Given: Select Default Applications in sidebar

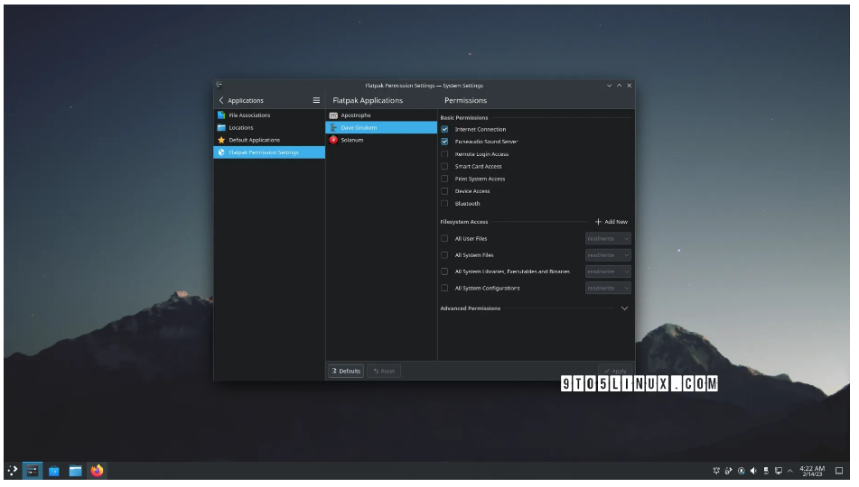Looking at the screenshot, I should pos(269,140).
